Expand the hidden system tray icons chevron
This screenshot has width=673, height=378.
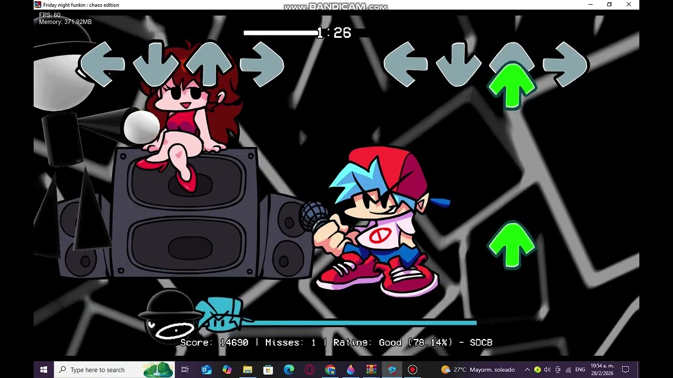point(527,370)
